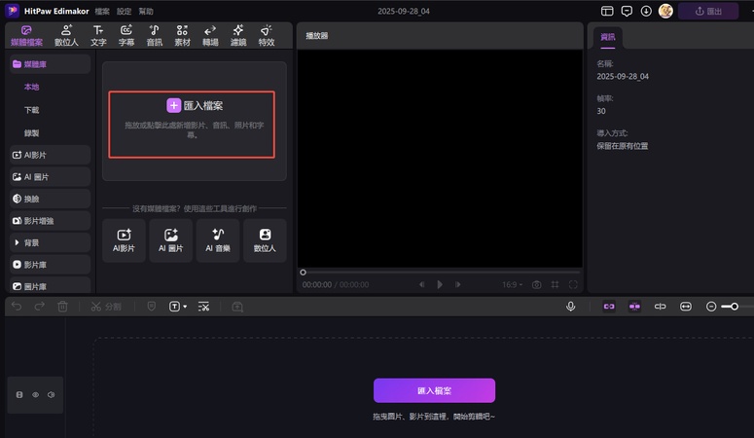Open the 數位人 digital human tool tab
This screenshot has width=754, height=438.
[66, 36]
